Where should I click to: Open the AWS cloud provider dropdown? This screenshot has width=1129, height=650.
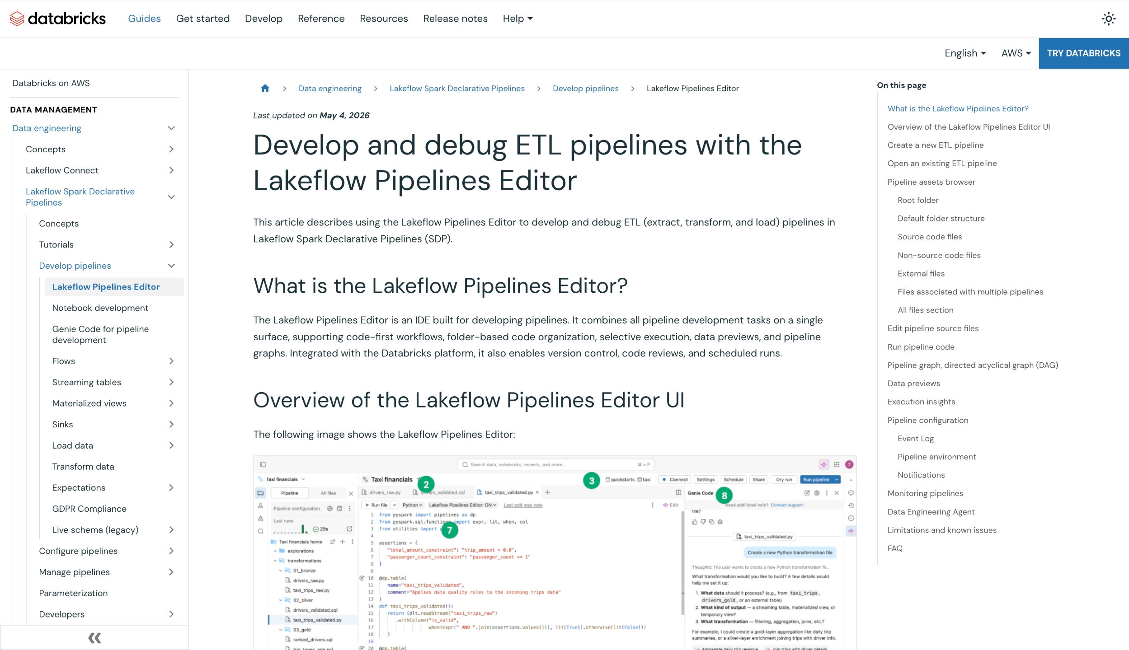click(1016, 53)
